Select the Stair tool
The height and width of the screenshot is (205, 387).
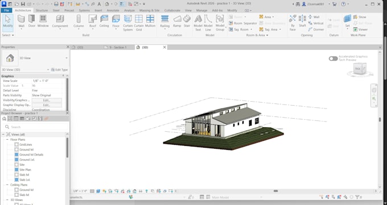click(187, 21)
